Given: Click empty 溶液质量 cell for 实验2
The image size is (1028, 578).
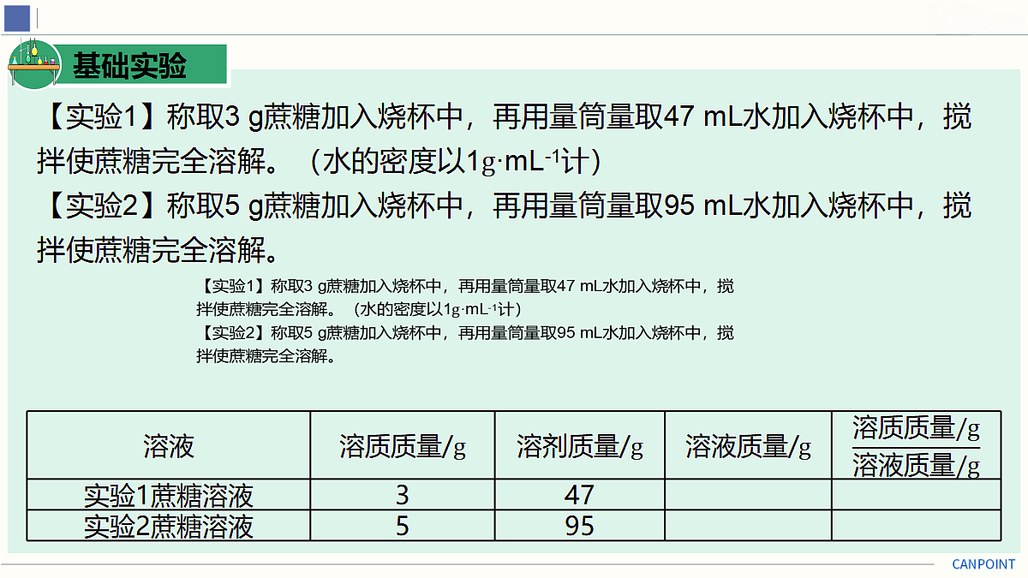Looking at the screenshot, I should pos(748,525).
